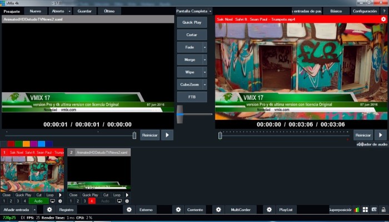Viewport: 389px width, 222px height.
Task: Mute the green Audio button on input 1
Action: tap(39, 201)
